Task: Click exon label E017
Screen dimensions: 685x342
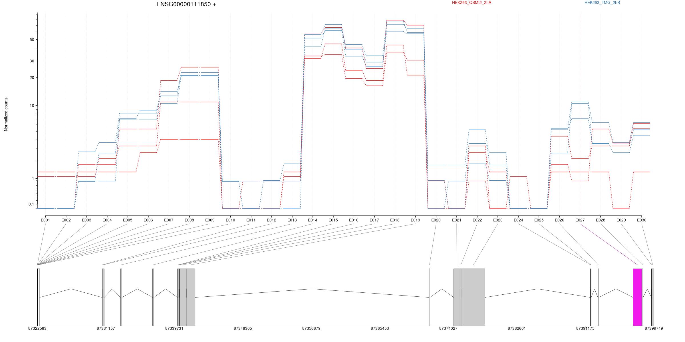Action: coord(374,220)
